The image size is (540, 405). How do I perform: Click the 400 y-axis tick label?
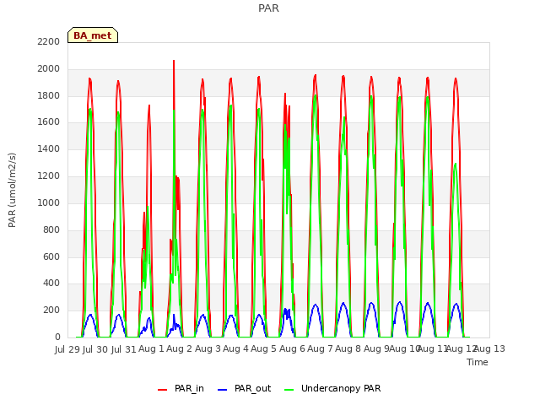[51, 283]
